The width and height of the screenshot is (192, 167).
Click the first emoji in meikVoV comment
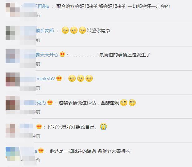point(72,78)
